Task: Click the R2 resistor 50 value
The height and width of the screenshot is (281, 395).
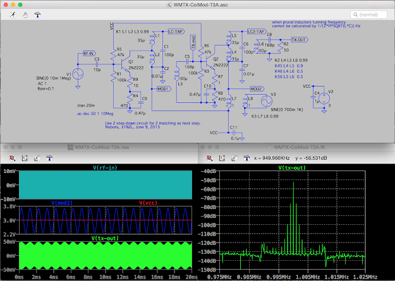Action: point(286,50)
